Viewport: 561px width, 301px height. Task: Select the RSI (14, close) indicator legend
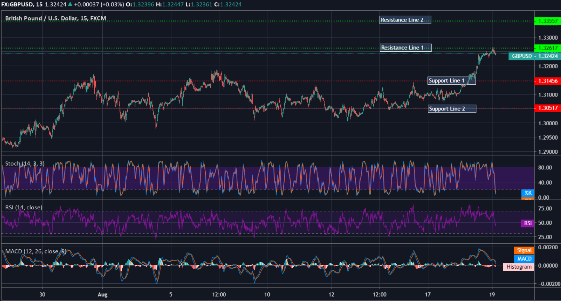pos(24,207)
